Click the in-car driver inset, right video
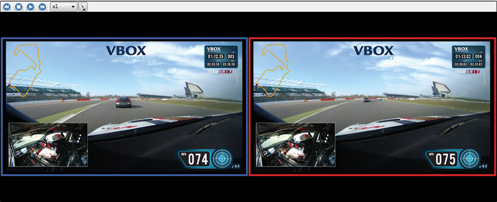 [296, 145]
